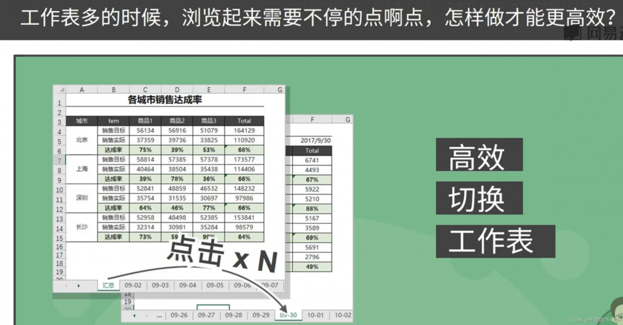Click the cell with value 164129
The width and height of the screenshot is (623, 325).
244,131
